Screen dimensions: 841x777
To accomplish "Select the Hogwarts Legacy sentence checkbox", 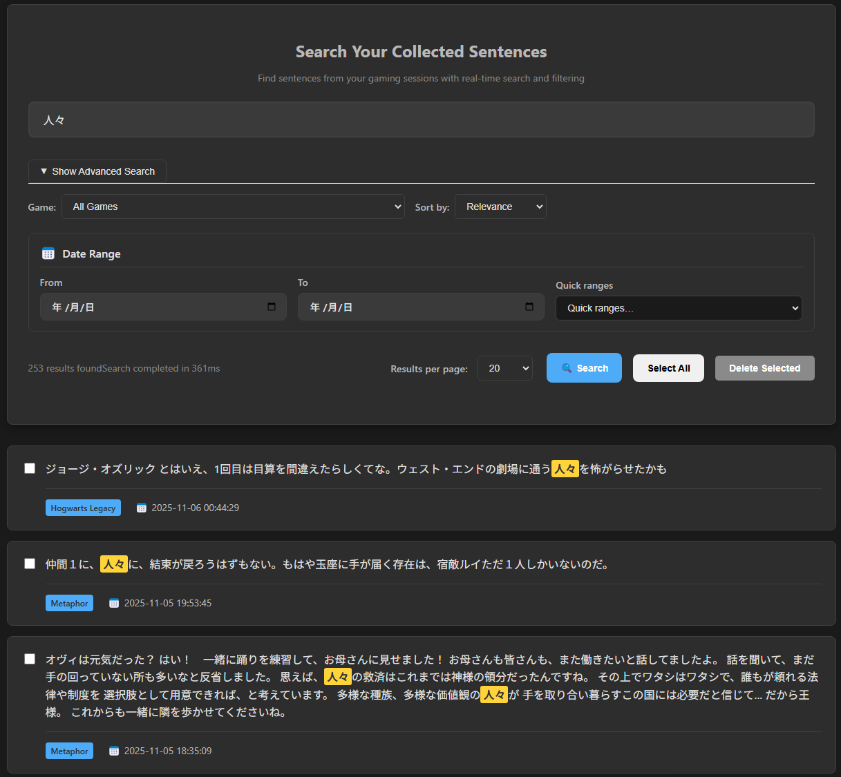I will tap(30, 468).
